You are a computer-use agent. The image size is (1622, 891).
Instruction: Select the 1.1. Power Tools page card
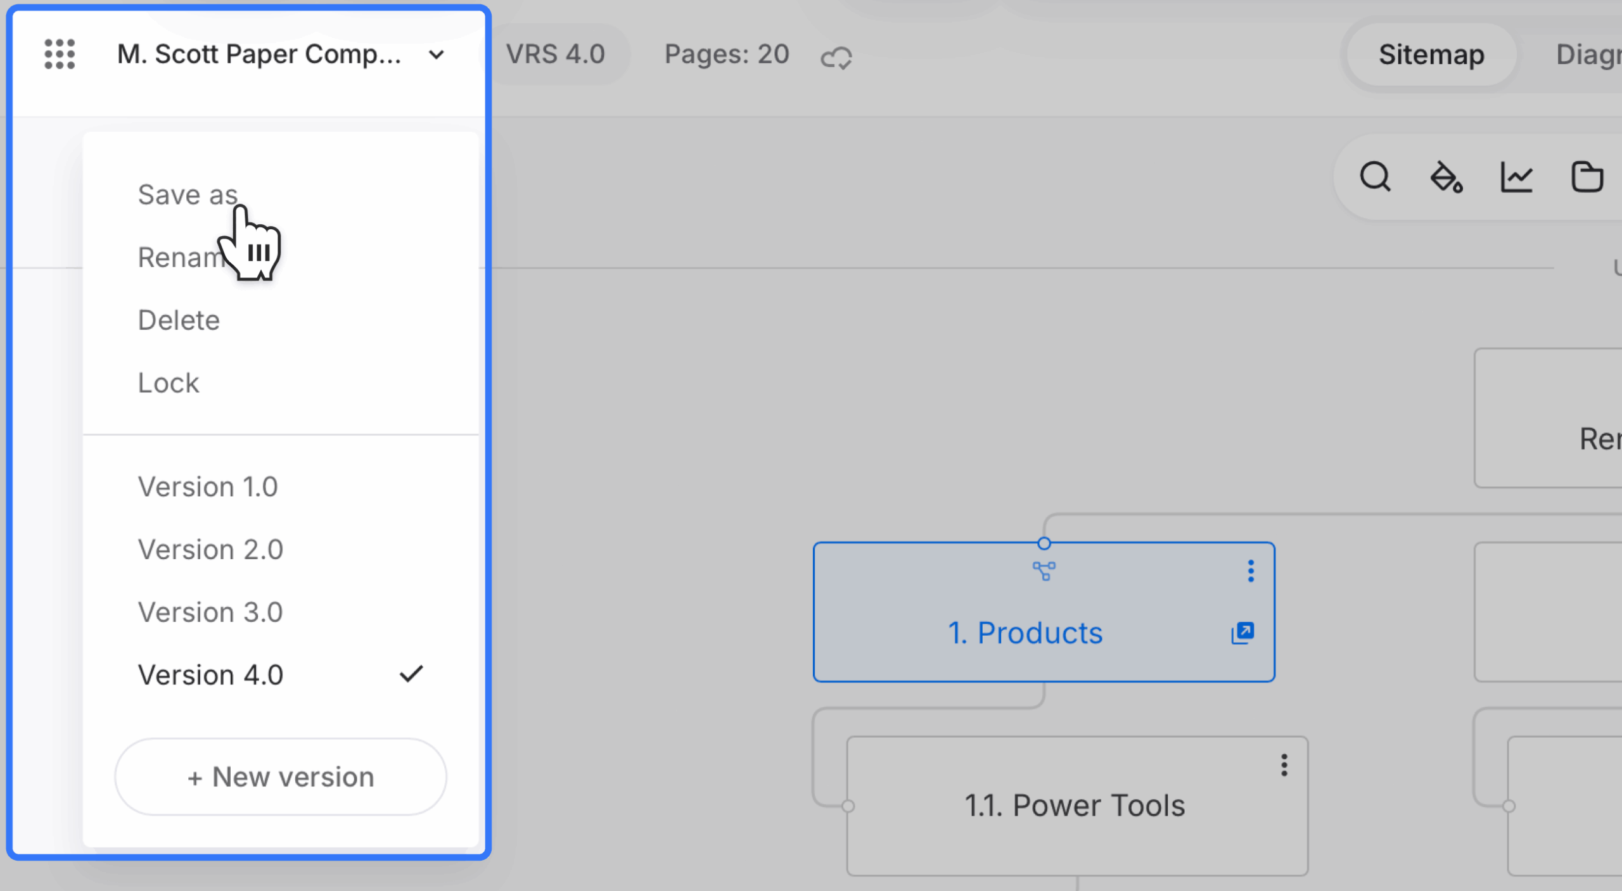(1077, 806)
